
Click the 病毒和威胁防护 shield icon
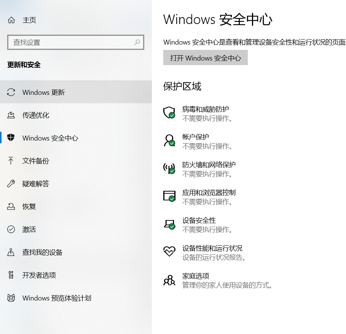pos(169,113)
